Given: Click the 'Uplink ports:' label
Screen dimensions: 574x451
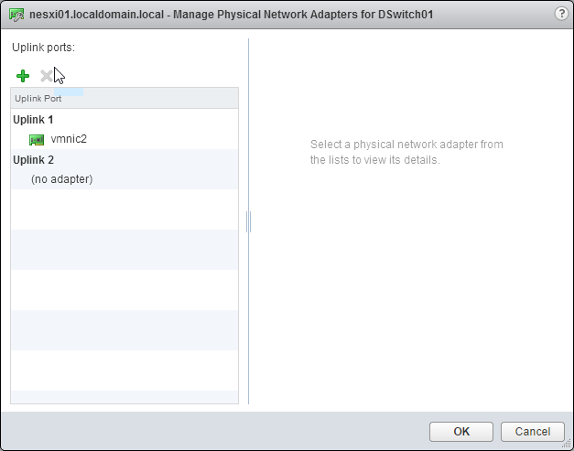Looking at the screenshot, I should point(43,46).
